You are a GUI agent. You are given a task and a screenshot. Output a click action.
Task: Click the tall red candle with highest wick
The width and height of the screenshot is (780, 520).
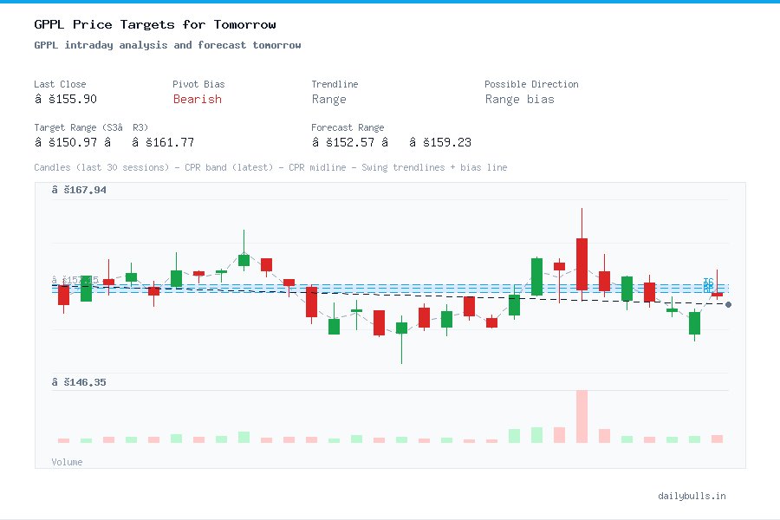pyautogui.click(x=582, y=263)
